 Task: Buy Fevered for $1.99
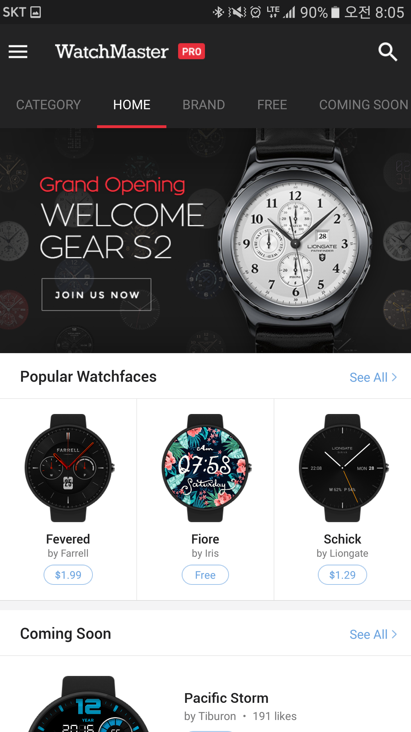(x=68, y=575)
